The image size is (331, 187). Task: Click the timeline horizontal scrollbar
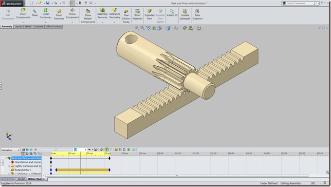click(x=177, y=176)
